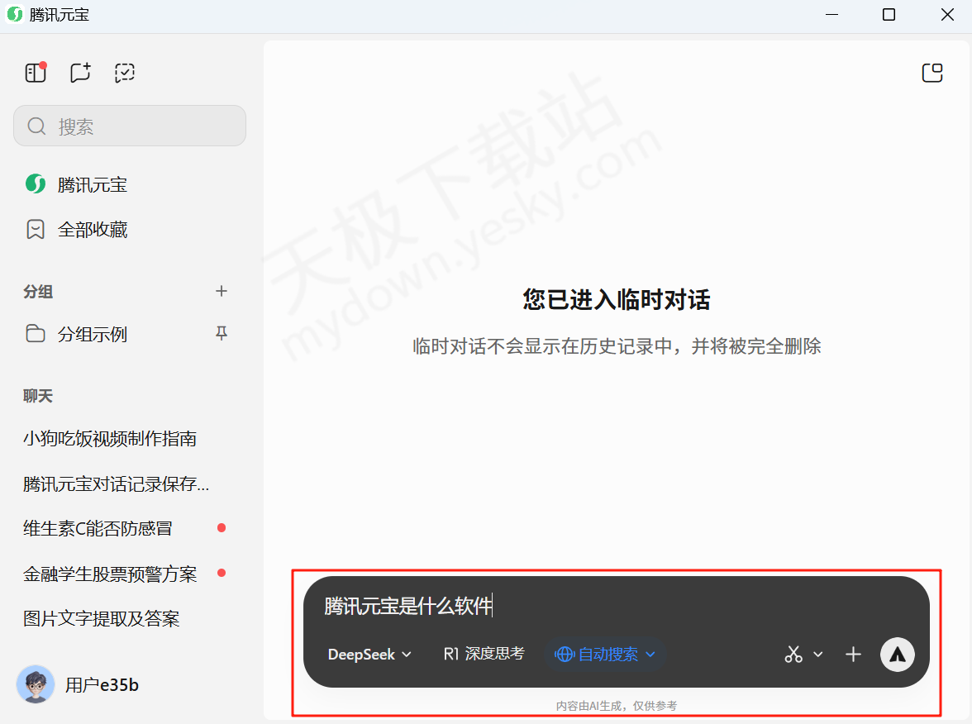Screen dimensions: 972x724
Task: Open the floating window icon at top right
Action: (x=931, y=73)
